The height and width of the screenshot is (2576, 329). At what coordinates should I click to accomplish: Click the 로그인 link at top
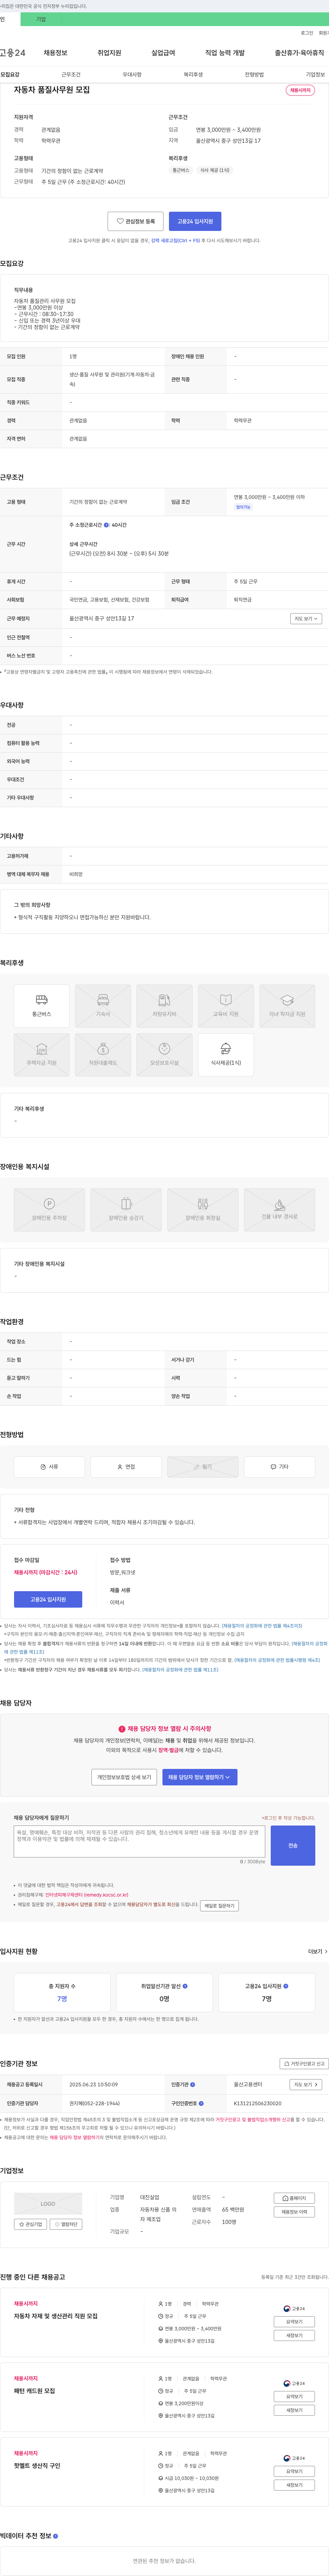pyautogui.click(x=307, y=33)
